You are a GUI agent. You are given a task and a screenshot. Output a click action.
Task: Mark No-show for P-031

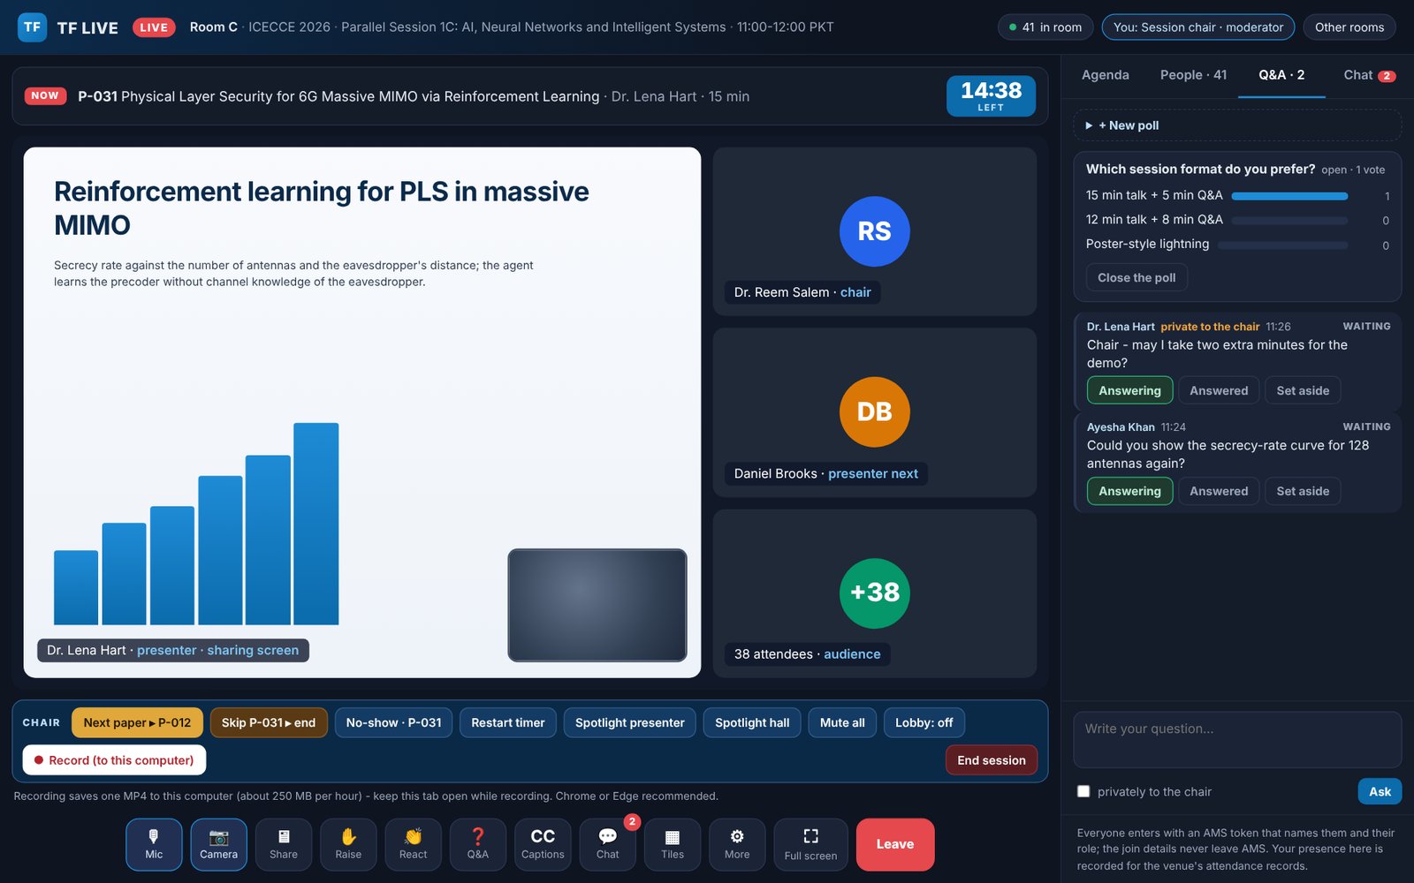pyautogui.click(x=393, y=722)
